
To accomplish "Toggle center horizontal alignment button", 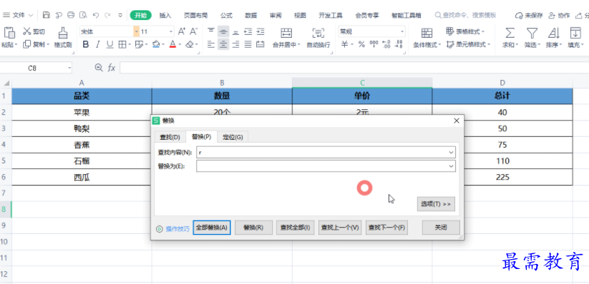I will 223,44.
